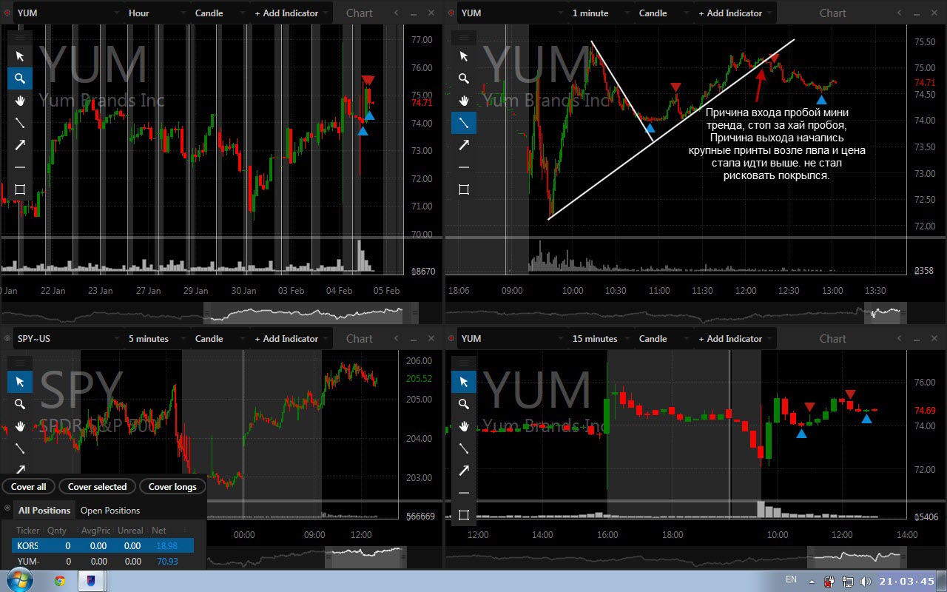Image resolution: width=947 pixels, height=592 pixels.
Task: Select the pointer tool in YUM 1 minute chart
Action: (x=464, y=56)
